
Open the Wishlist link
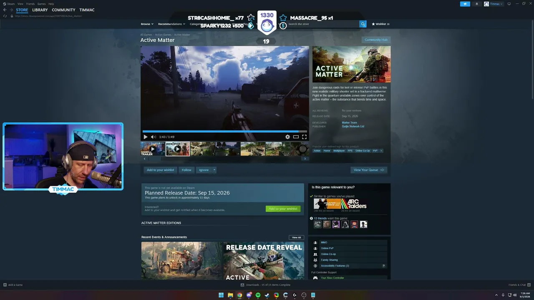(380, 24)
